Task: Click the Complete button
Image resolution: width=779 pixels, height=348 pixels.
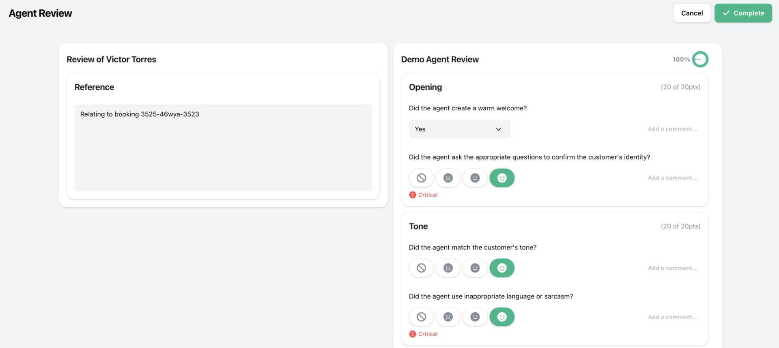Action: (x=743, y=13)
